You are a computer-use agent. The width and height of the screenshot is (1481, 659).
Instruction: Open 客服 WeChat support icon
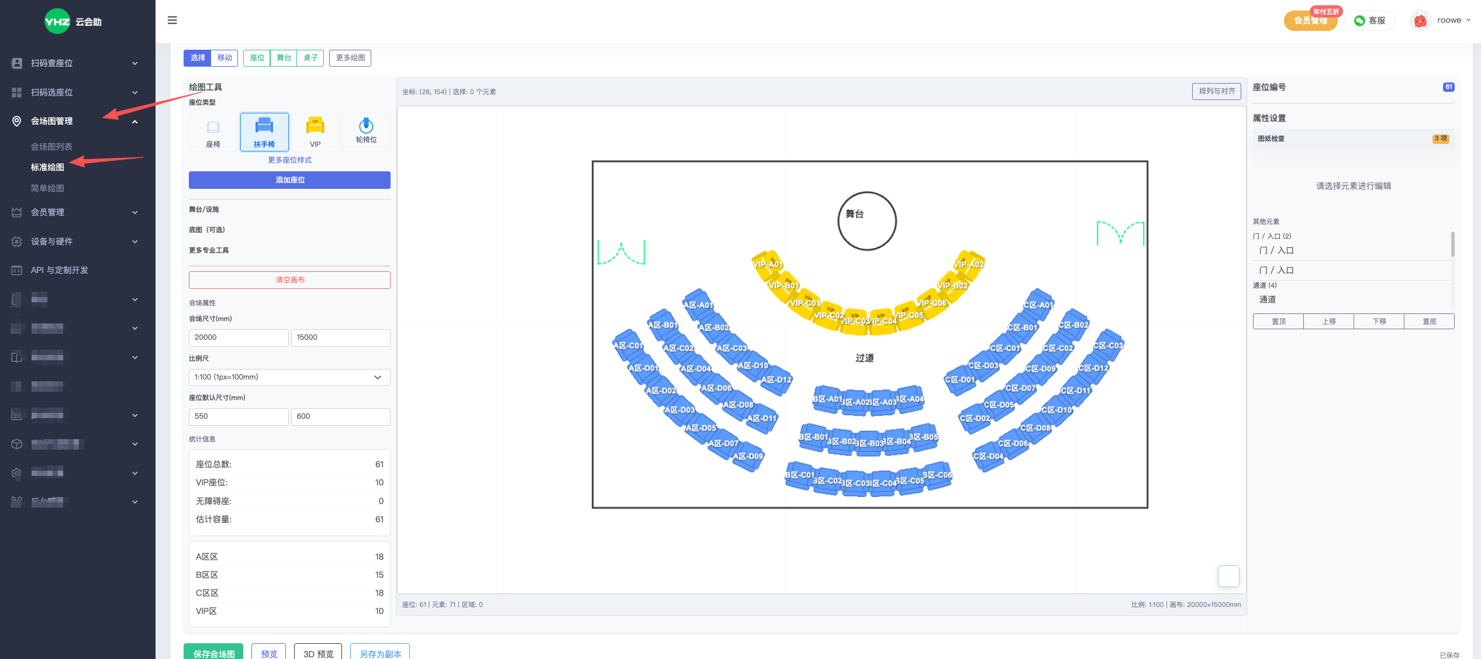[x=1359, y=20]
